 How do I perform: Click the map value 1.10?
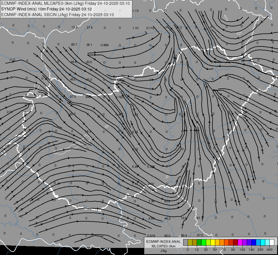tap(135, 28)
